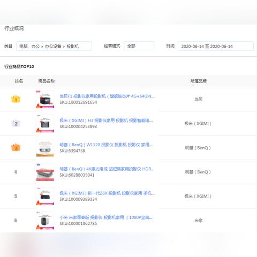Viewport: 257px width, 257px height.
Task: Click rank number 5
Action: pyautogui.click(x=16, y=196)
